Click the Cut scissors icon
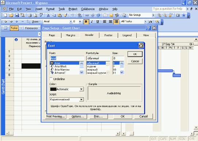198x141 pixels. pos(48,15)
